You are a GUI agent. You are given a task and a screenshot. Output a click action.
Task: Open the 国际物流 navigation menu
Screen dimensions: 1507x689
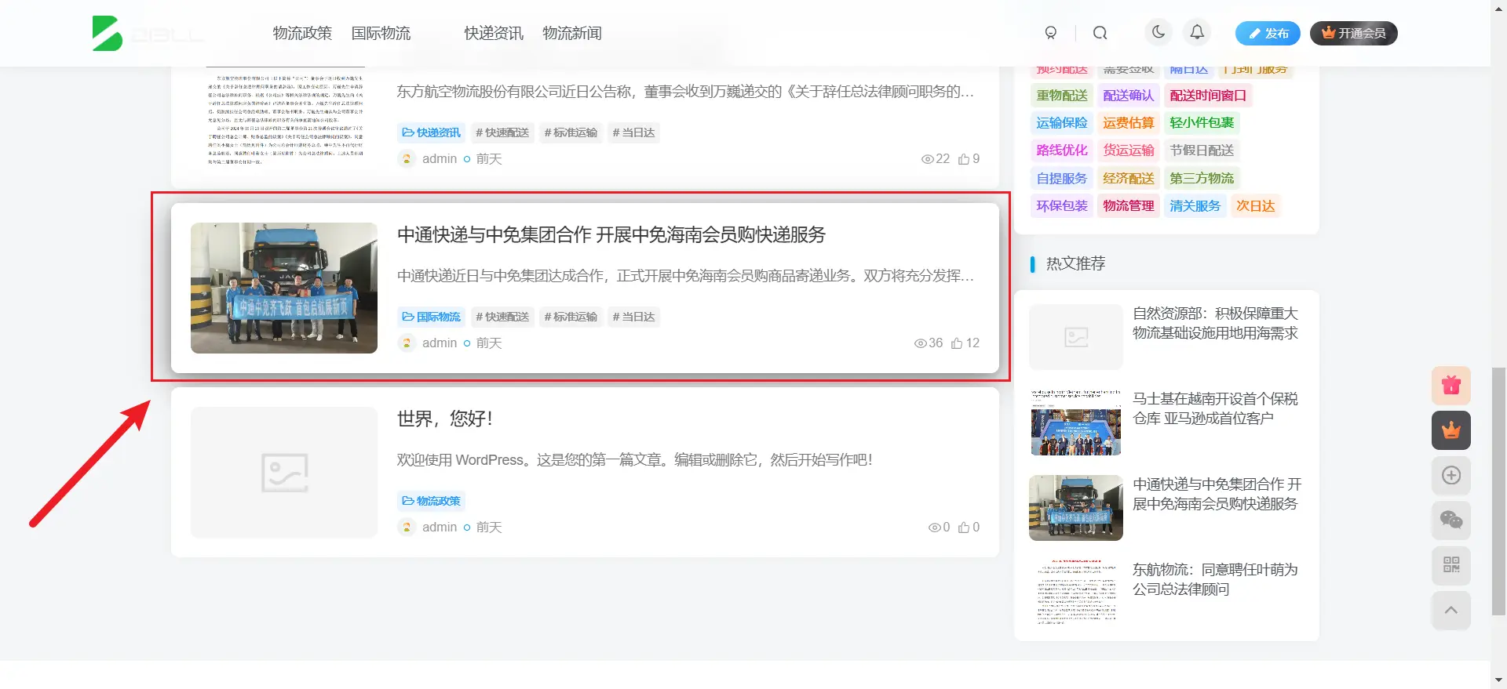381,33
